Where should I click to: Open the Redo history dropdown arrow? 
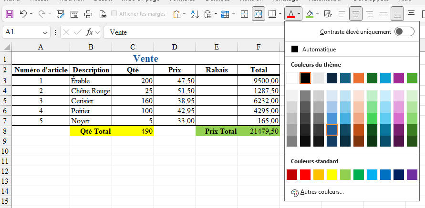pos(50,14)
